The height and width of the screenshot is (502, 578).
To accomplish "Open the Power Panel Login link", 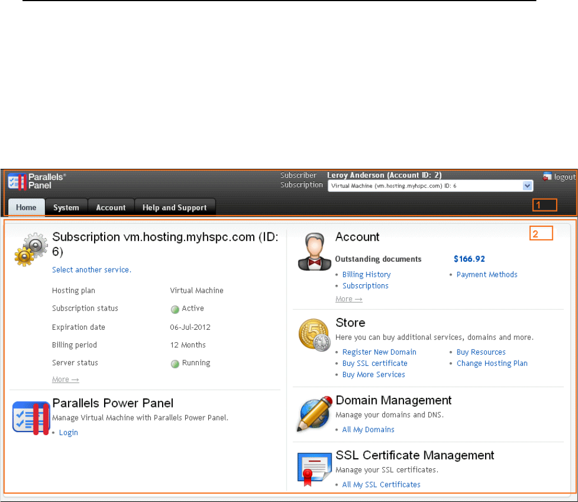I will [x=69, y=432].
